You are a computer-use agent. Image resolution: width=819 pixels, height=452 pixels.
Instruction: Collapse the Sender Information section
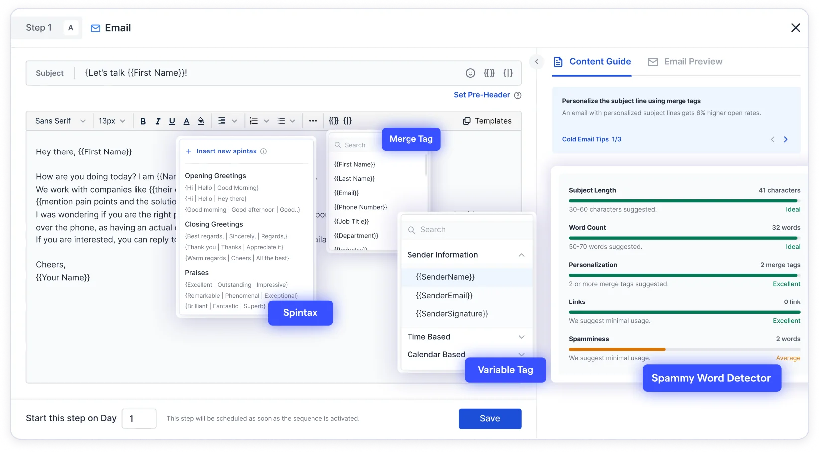[x=521, y=255]
